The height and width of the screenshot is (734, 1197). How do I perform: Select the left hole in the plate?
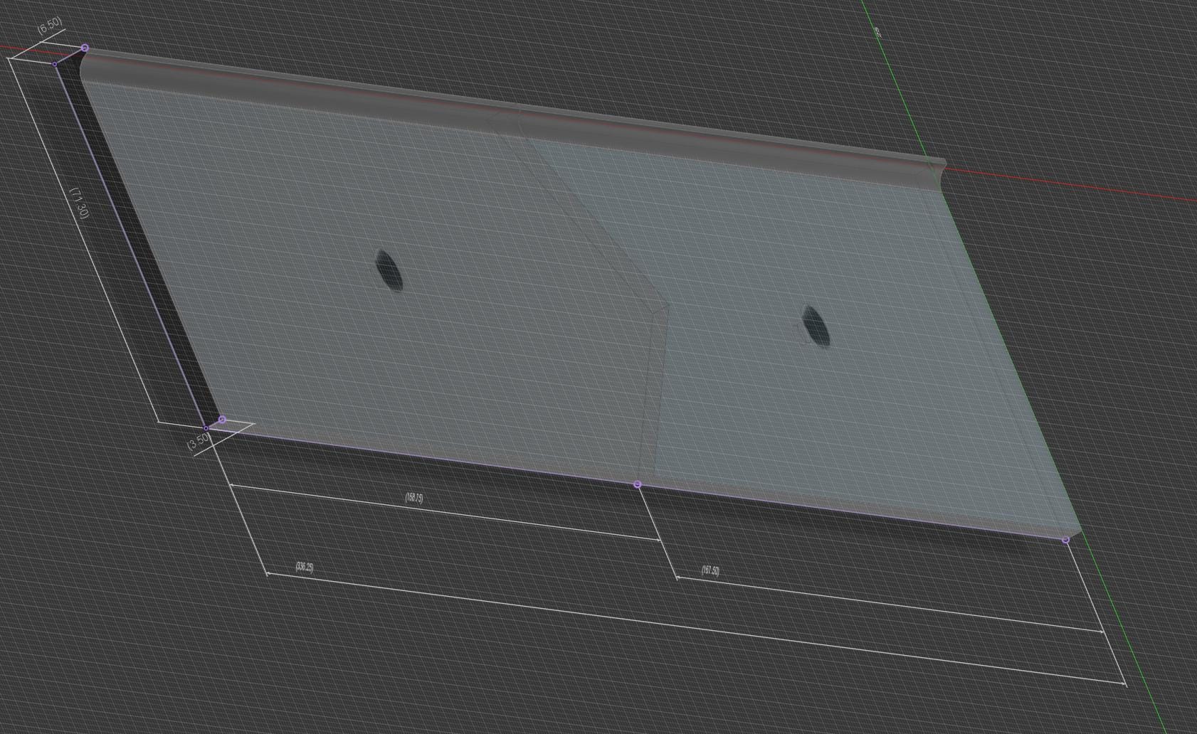389,270
